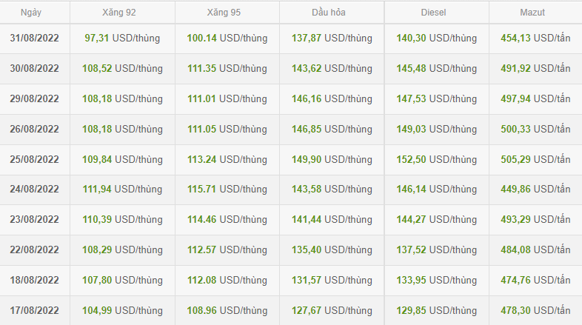Click the Xăng 92 column header
This screenshot has height=325, width=582.
[122, 13]
